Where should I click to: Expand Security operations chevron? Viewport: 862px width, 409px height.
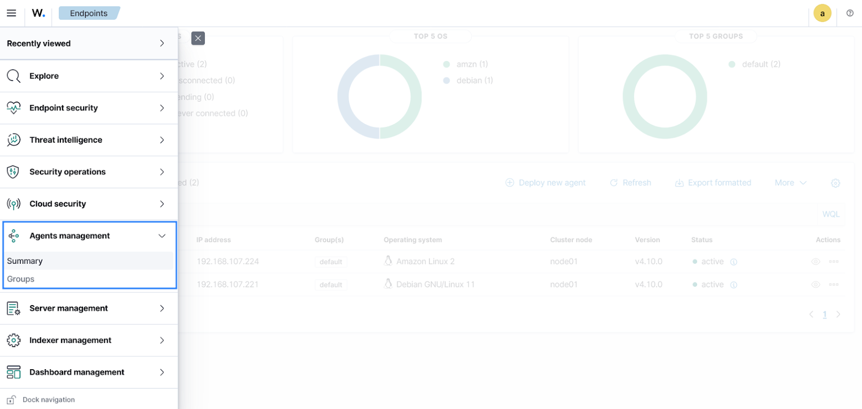point(162,172)
